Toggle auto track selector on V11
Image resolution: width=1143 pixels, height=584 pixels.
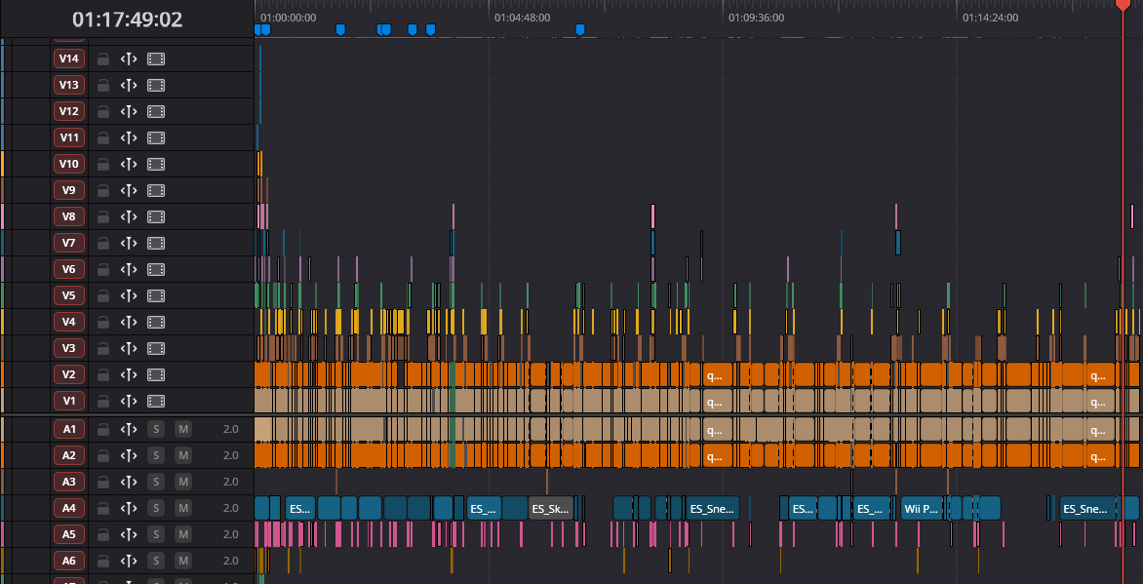point(129,137)
